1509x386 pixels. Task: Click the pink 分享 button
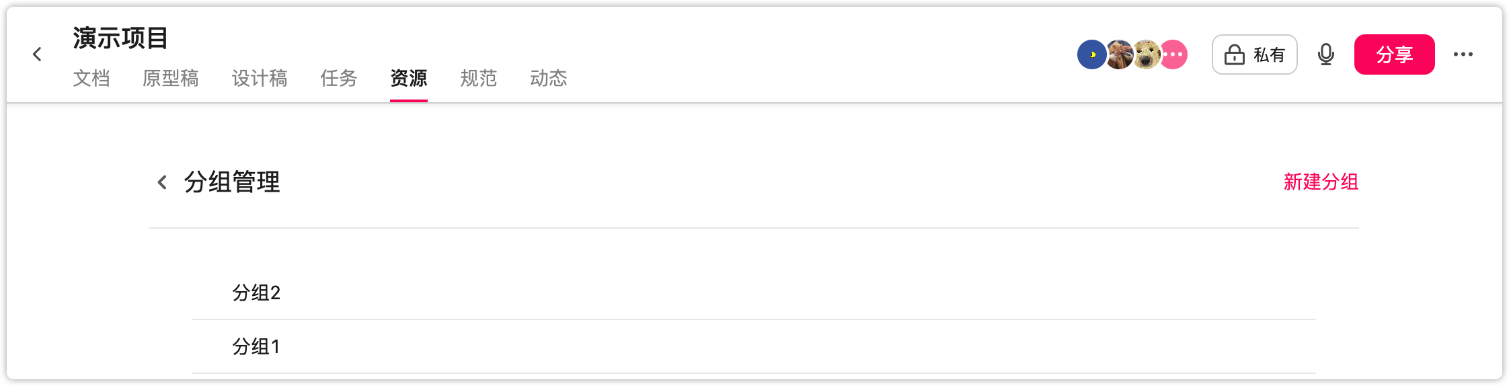click(1394, 54)
